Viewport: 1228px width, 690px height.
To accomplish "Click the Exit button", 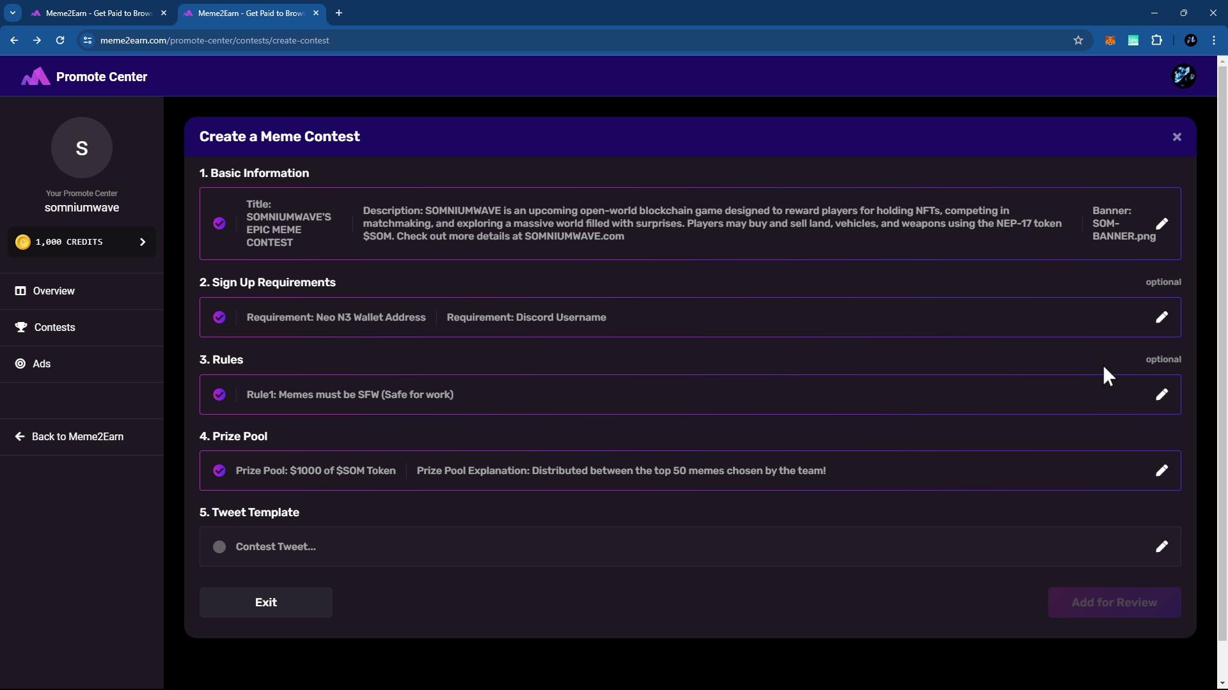I will (x=265, y=602).
